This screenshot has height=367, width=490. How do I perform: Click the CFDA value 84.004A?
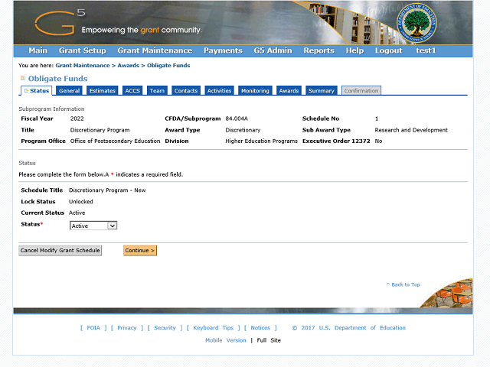click(x=237, y=119)
